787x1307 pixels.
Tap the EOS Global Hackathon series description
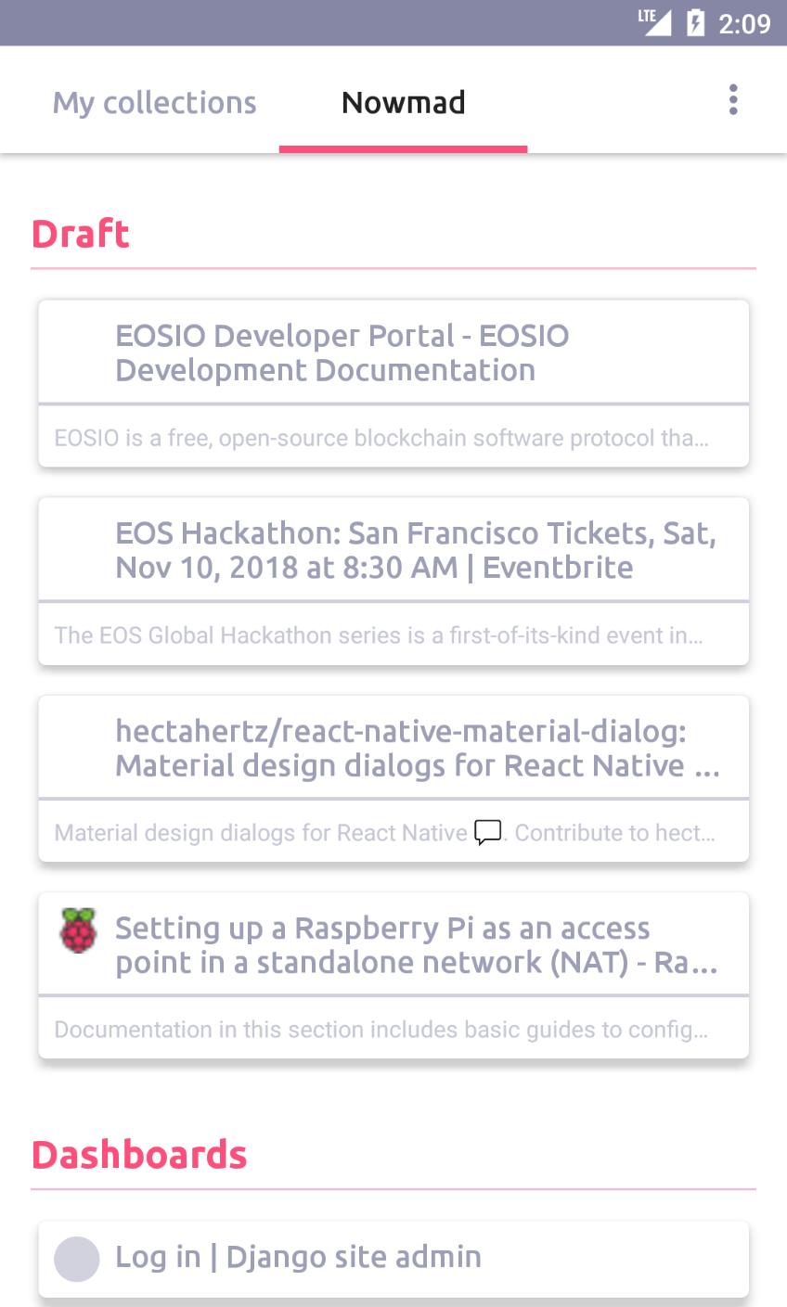379,635
